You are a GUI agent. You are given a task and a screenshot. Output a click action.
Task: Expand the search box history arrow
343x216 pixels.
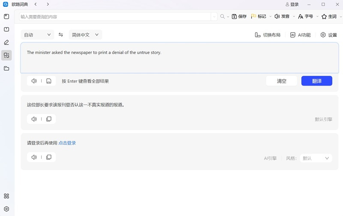coord(214,17)
